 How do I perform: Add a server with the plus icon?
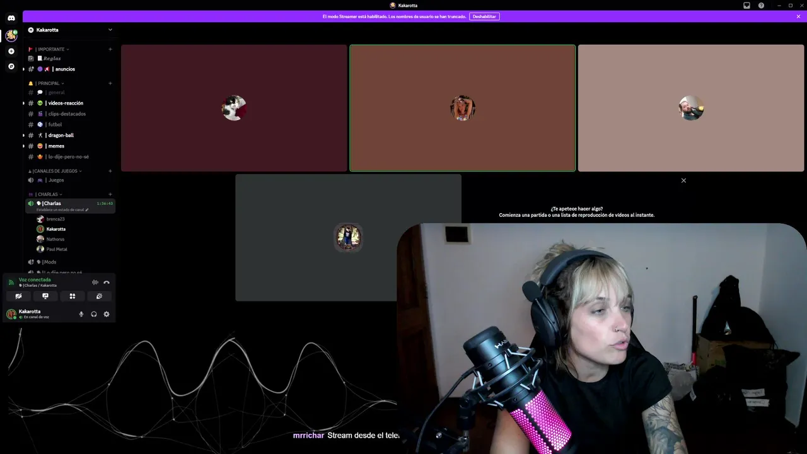click(x=11, y=51)
